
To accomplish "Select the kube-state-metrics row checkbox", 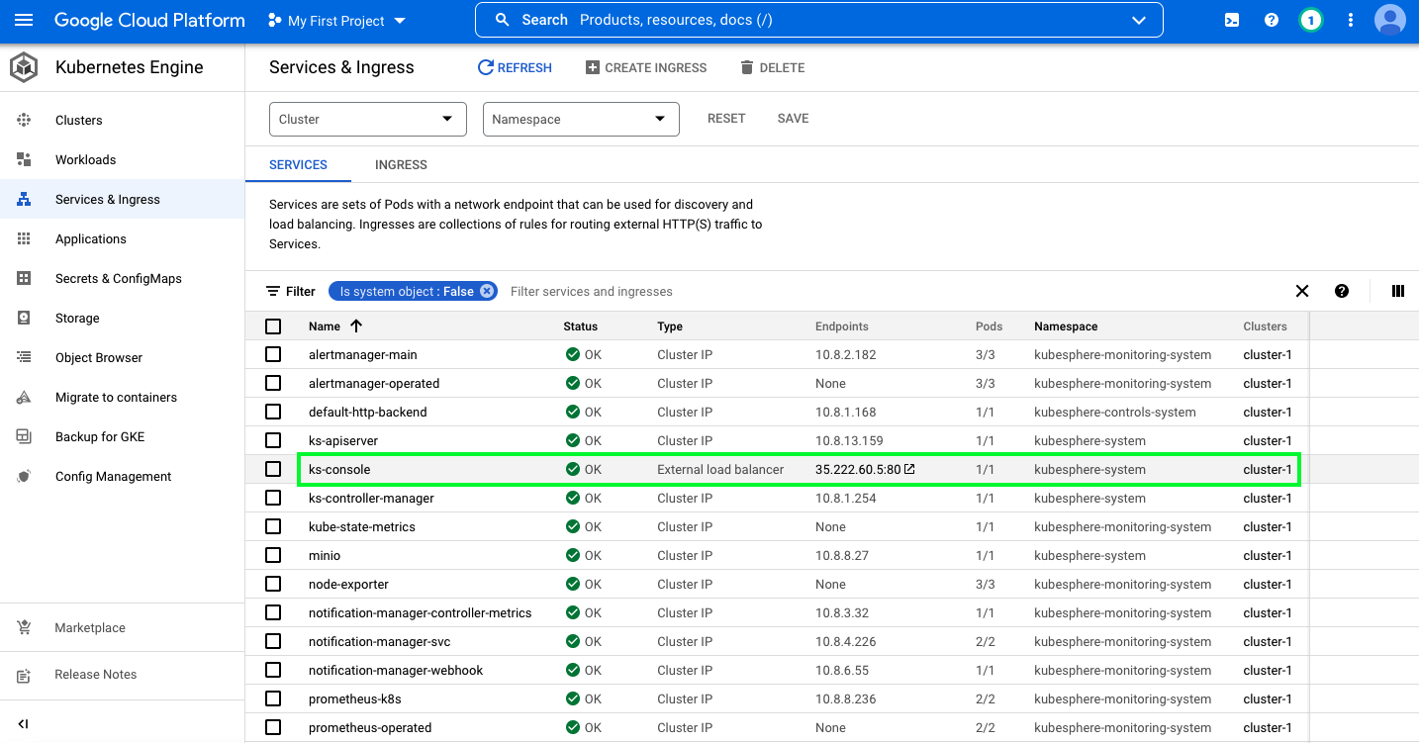I will (273, 526).
